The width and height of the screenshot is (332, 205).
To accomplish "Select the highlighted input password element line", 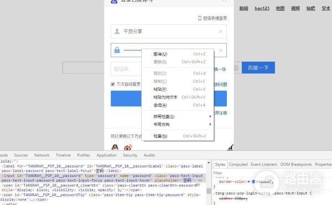I will 103,178.
